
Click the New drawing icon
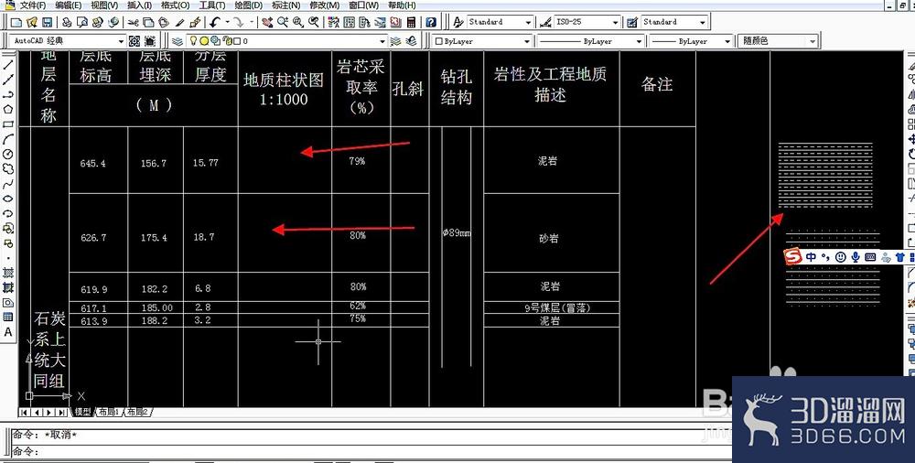click(16, 22)
